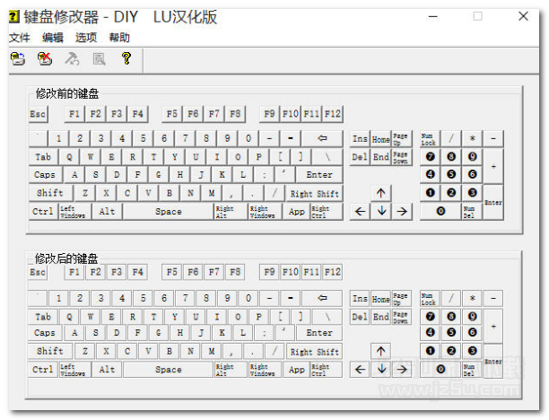Click left arrow key in 修改前的键盘
Image resolution: width=549 pixels, height=420 pixels.
pyautogui.click(x=360, y=211)
